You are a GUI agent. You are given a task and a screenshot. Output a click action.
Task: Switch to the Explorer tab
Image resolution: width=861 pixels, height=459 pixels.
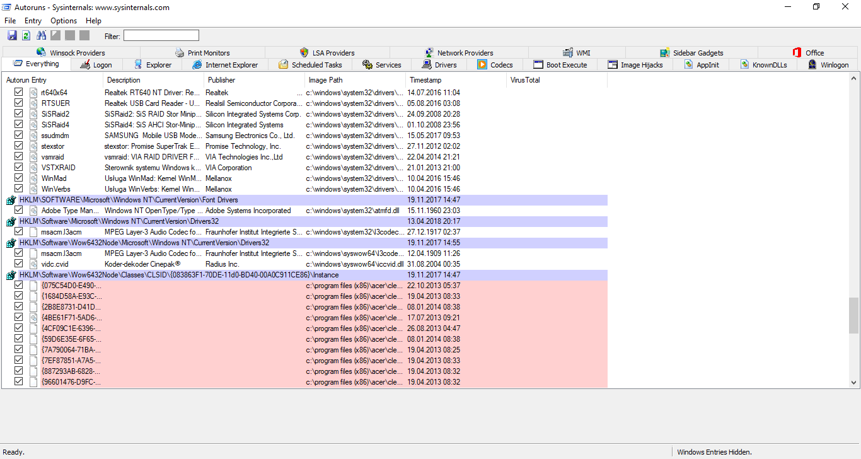point(153,64)
